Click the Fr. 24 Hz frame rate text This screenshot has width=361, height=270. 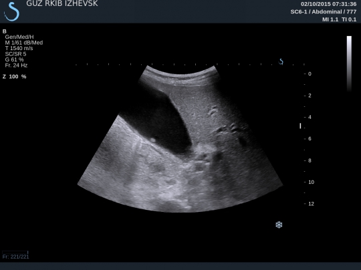click(16, 65)
